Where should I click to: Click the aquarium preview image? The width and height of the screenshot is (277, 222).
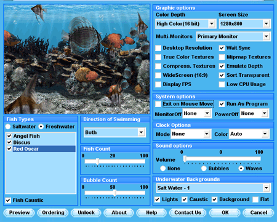[x=77, y=59]
